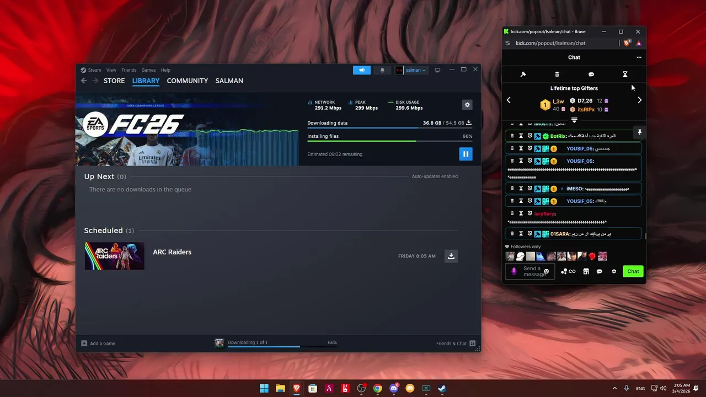Open chat options three-dot menu

(x=639, y=57)
